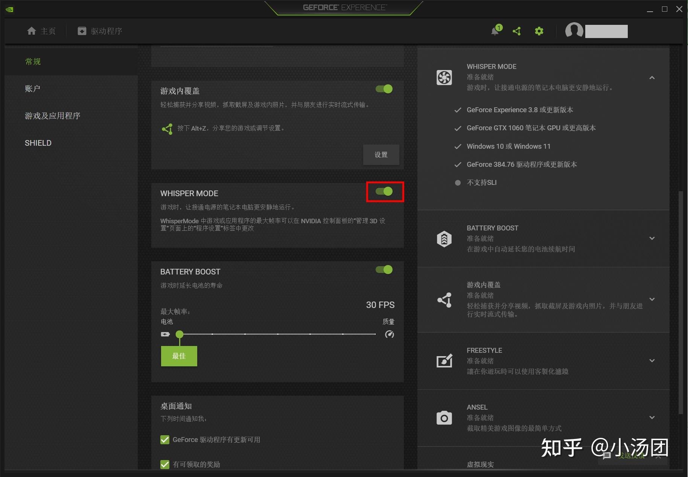Expand the FREESTYLE details panel

coord(652,361)
